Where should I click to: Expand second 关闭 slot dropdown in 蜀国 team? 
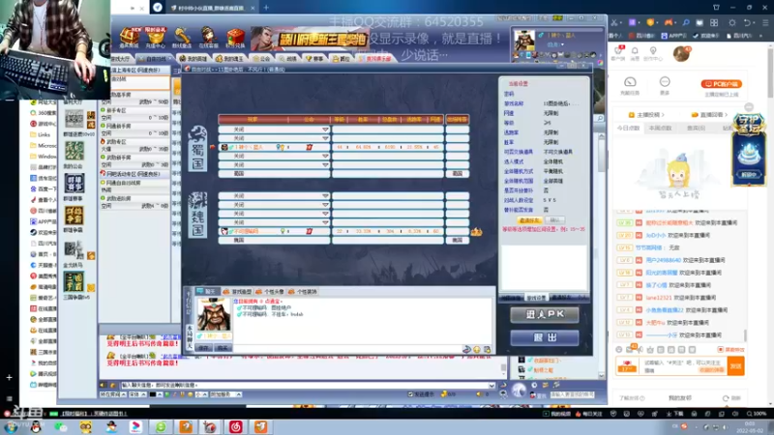325,138
